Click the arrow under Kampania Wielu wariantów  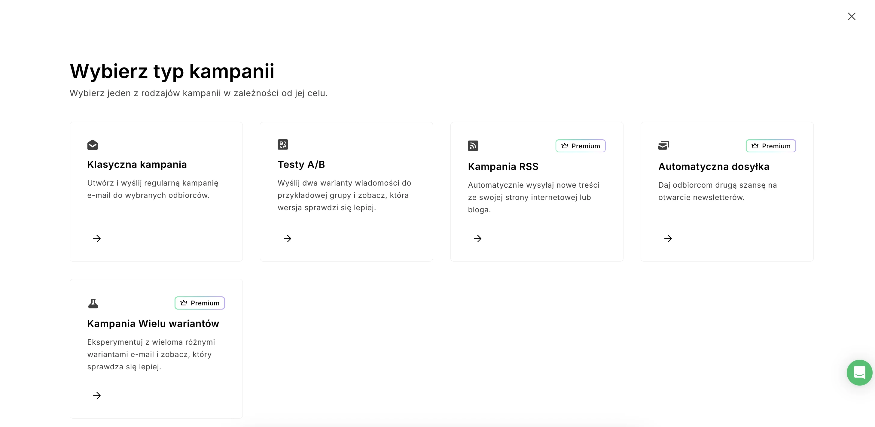pos(97,395)
